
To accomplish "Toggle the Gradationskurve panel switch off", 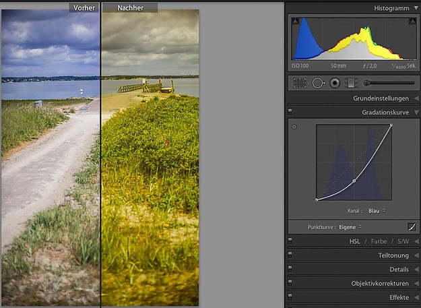I will click(x=290, y=112).
